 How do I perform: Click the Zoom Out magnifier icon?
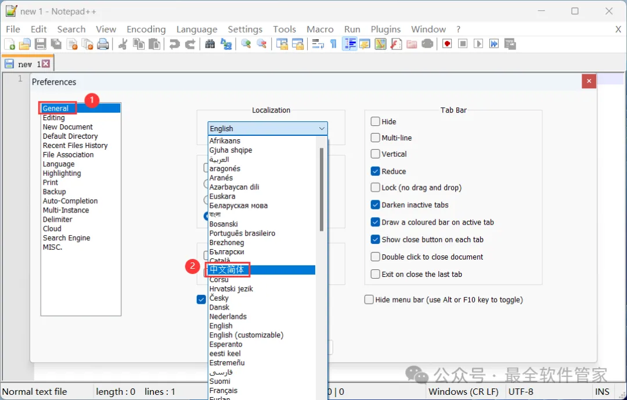point(261,44)
